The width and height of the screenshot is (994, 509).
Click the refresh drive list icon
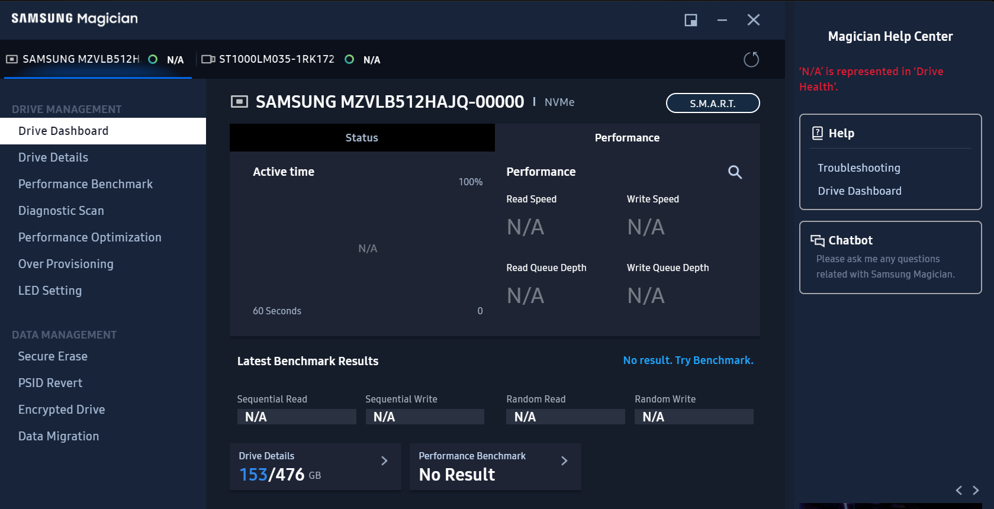pos(751,59)
